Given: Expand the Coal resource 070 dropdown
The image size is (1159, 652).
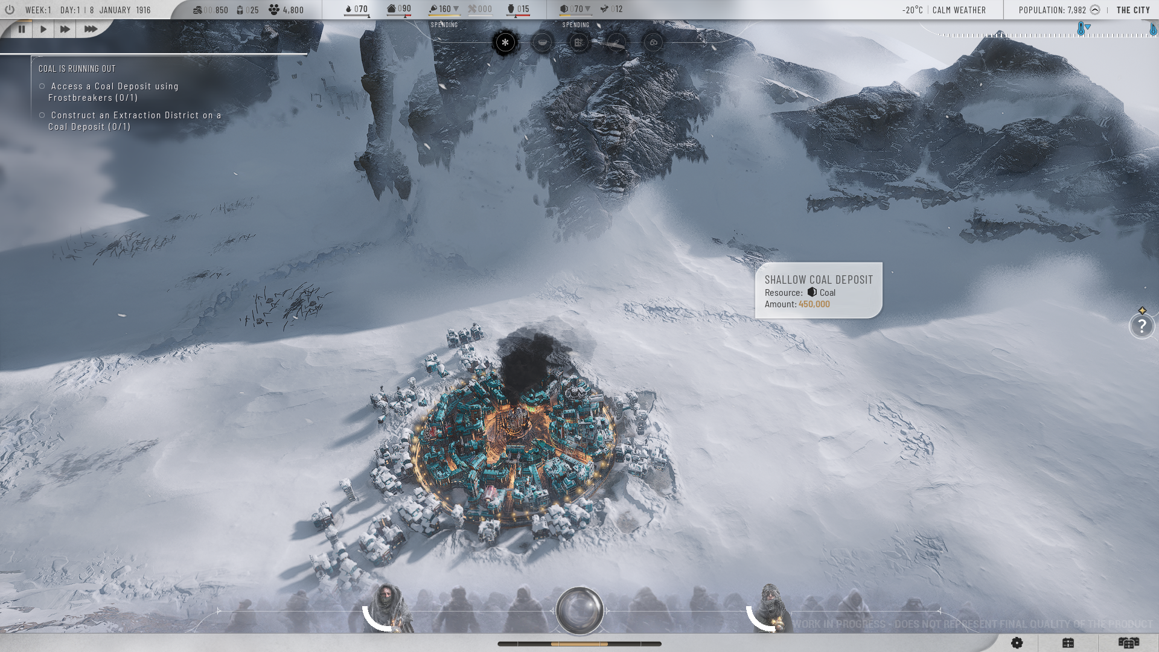Looking at the screenshot, I should click(x=588, y=9).
